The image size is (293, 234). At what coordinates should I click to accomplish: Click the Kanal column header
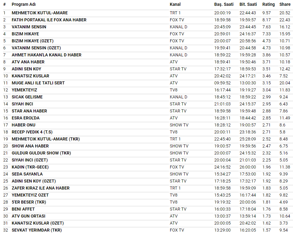175,4
